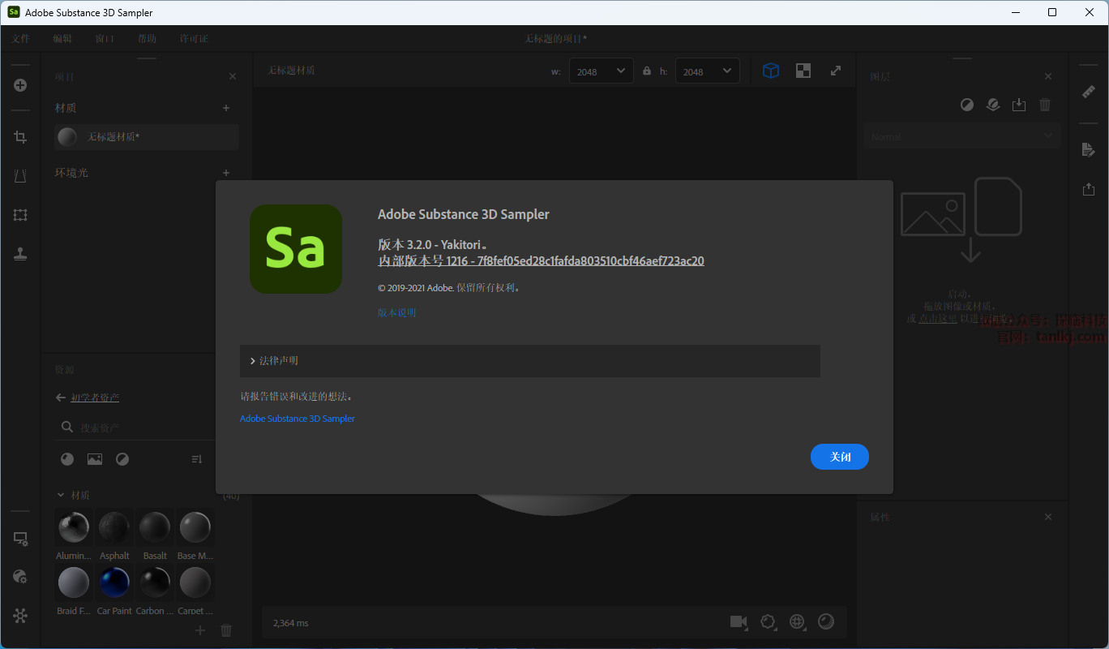Add a new environment light with 环境光 plus
This screenshot has height=649, width=1109.
coord(226,173)
